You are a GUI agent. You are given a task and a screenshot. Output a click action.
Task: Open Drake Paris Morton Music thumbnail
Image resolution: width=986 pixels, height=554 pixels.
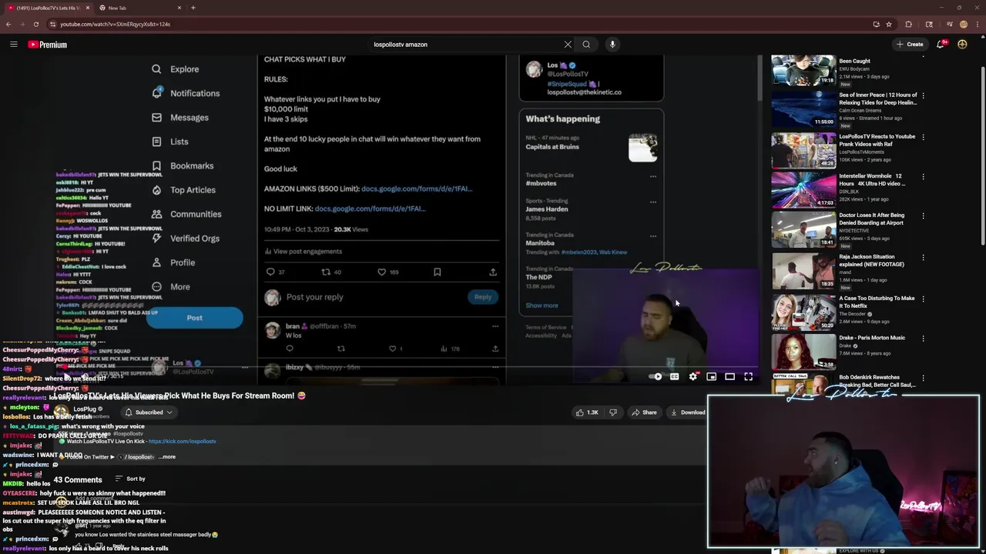click(803, 351)
